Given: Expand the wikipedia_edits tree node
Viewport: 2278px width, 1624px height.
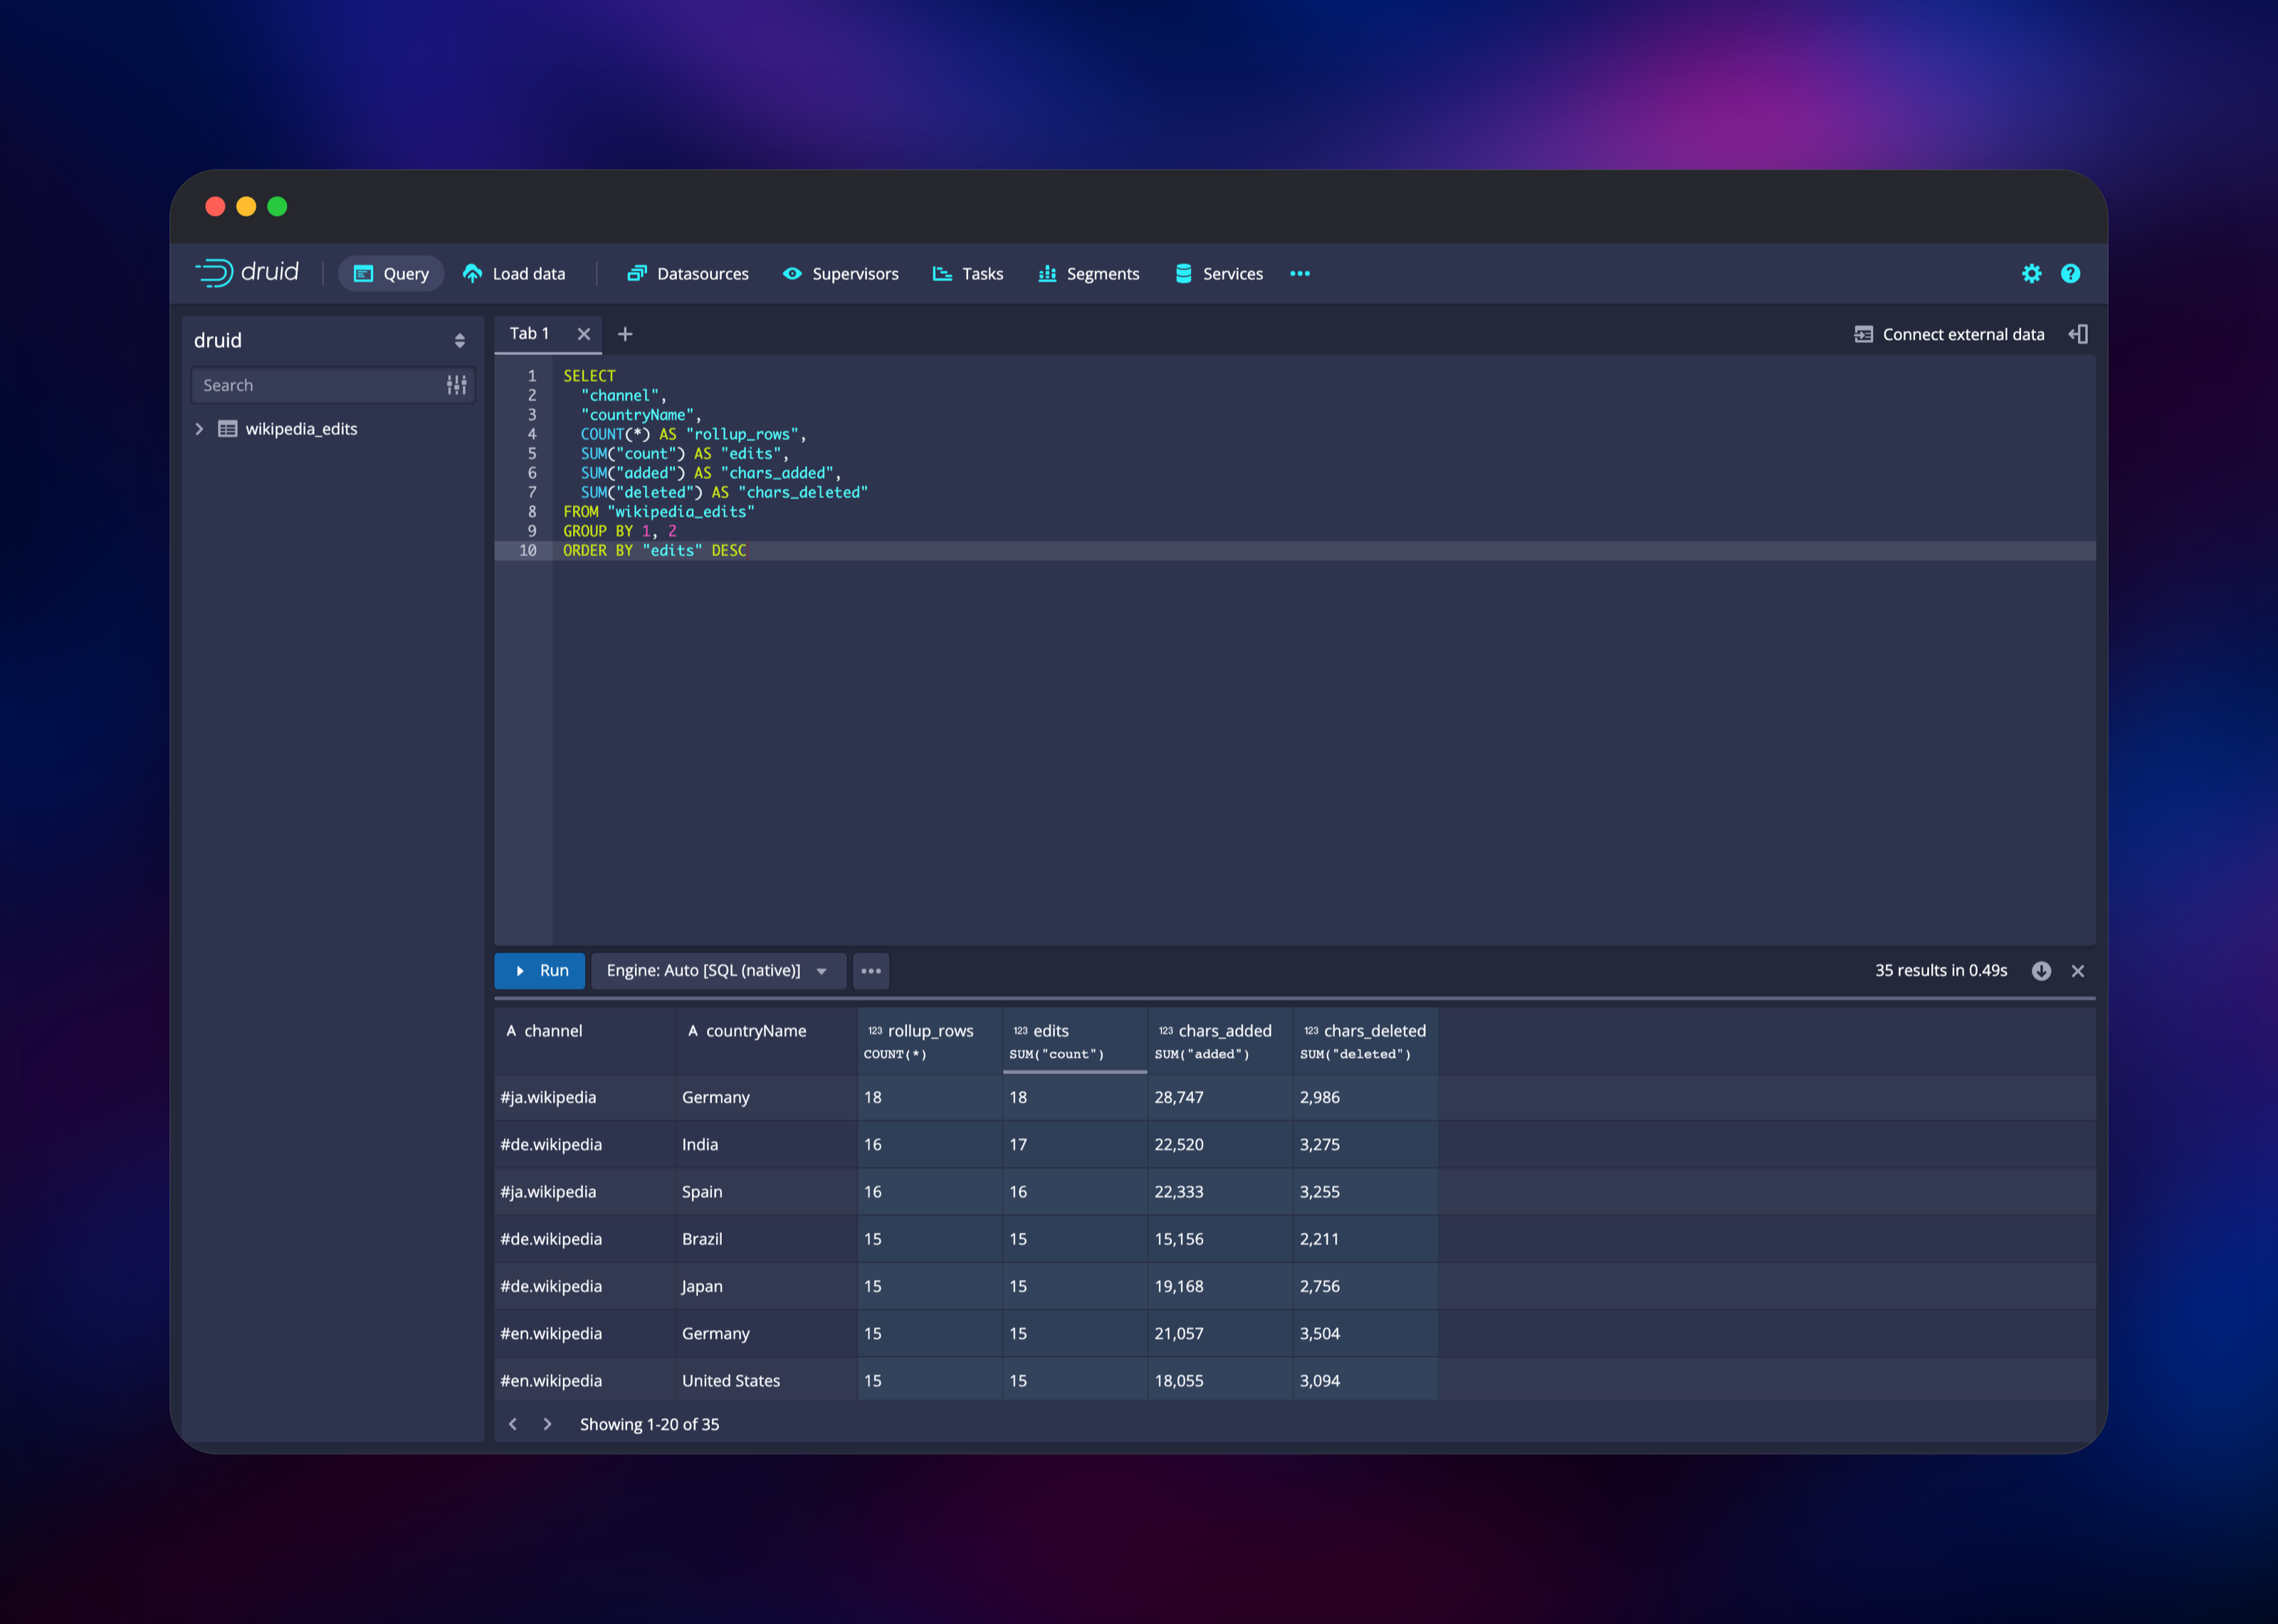Looking at the screenshot, I should point(199,429).
